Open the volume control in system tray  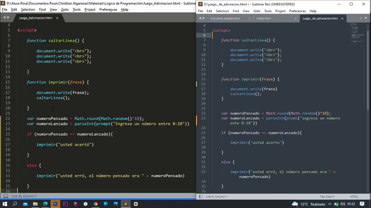click(x=343, y=204)
